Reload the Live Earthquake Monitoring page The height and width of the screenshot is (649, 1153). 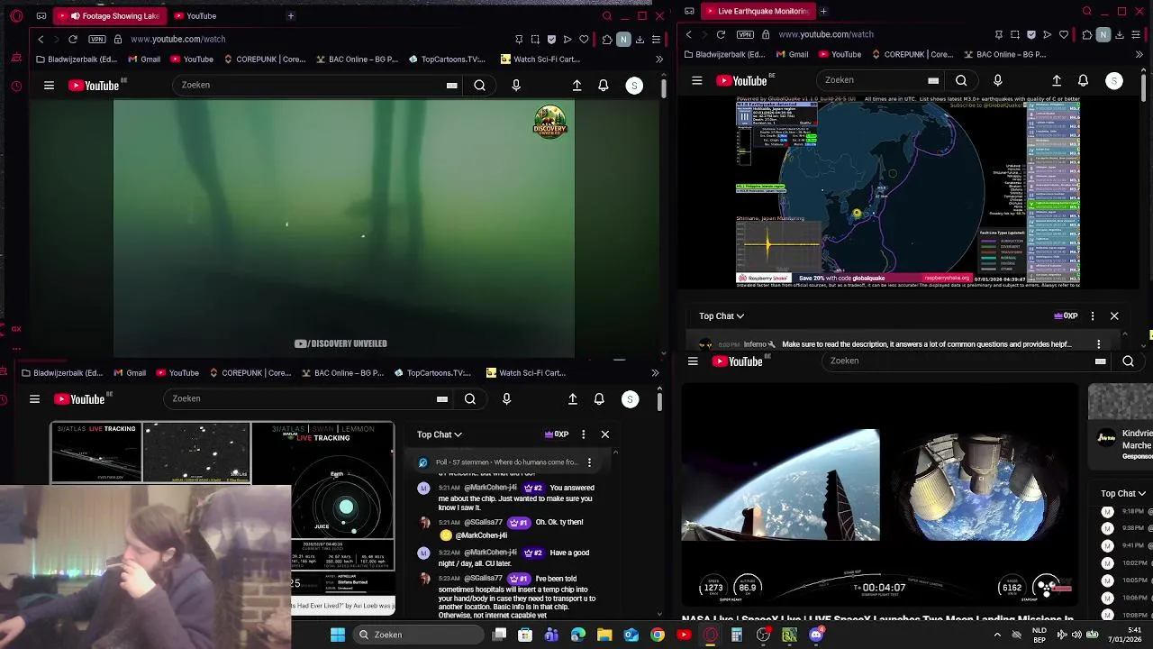point(721,34)
